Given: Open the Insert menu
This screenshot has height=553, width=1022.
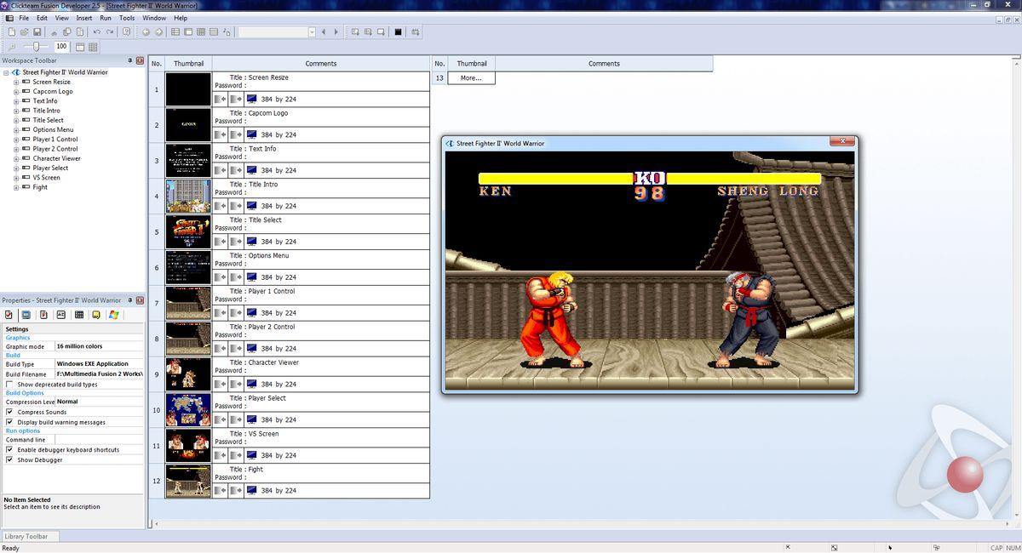Looking at the screenshot, I should point(84,18).
